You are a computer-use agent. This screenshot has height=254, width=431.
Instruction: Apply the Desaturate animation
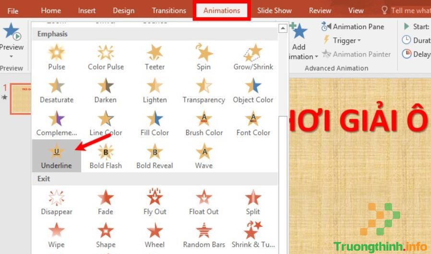click(x=56, y=90)
